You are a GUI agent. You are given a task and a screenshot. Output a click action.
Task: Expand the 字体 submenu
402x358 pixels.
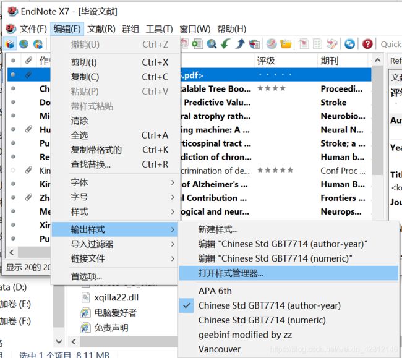tap(115, 182)
